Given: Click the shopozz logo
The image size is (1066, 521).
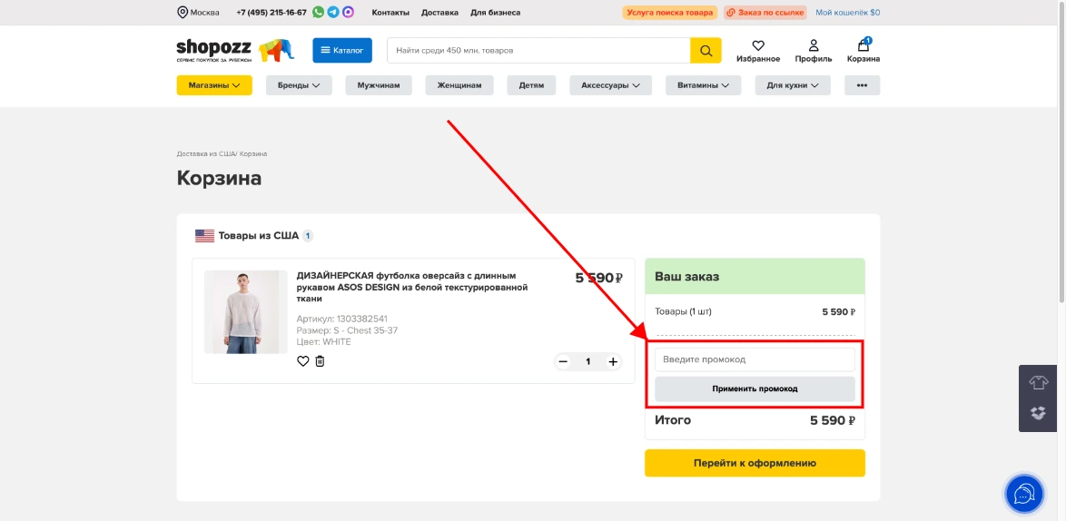Looking at the screenshot, I should [235, 50].
